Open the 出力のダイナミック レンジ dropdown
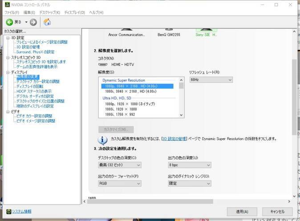 point(190,184)
